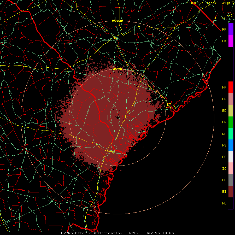This screenshot has height=235, width=235.
Task: Click the IC legend label
Action: click(224, 169)
